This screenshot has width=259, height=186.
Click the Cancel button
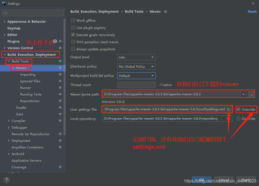(x=224, y=180)
